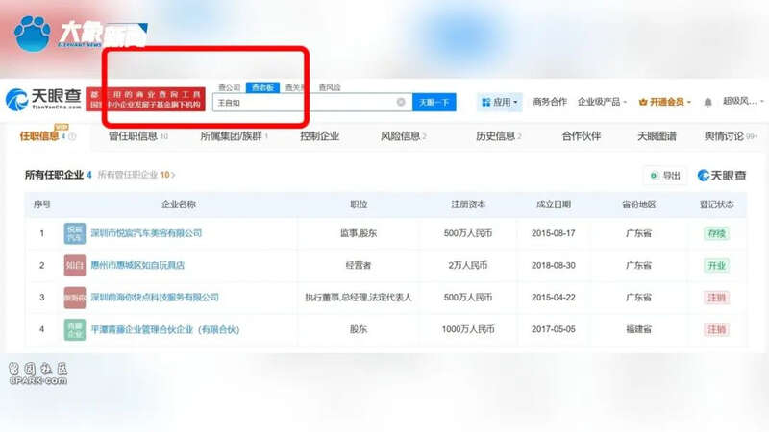Screen dimensions: 769x432
Task: Click the 开通会员 membership button
Action: coord(665,102)
